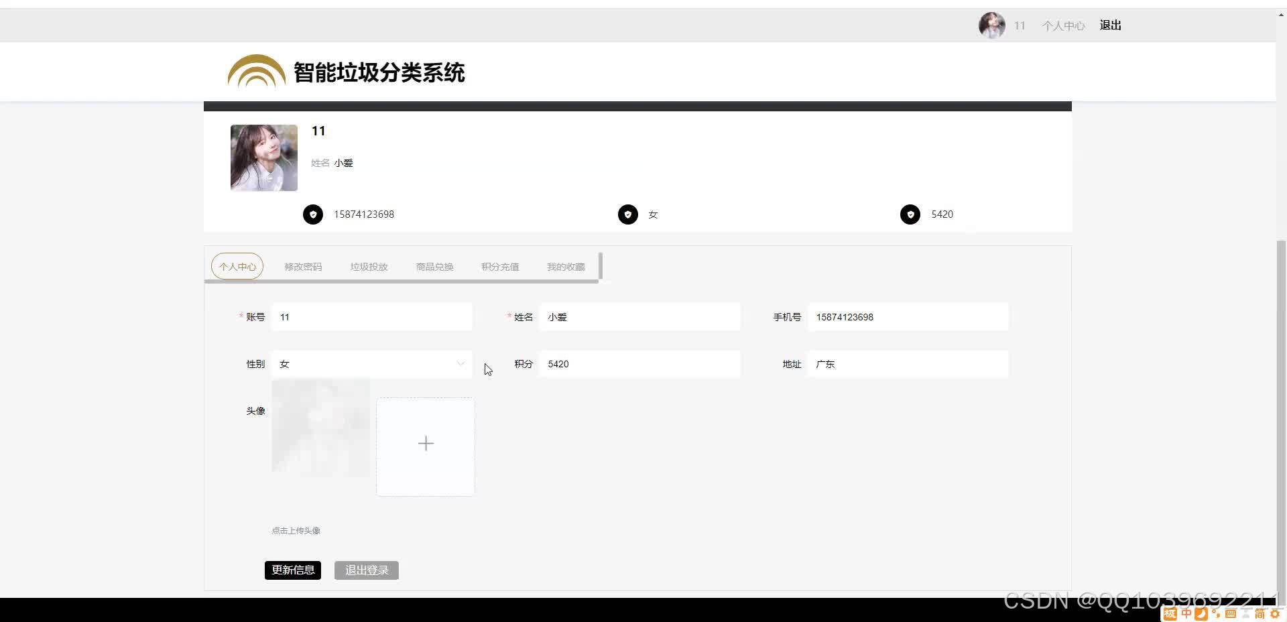This screenshot has width=1287, height=622.
Task: Click the moon icon in system tray
Action: [1201, 613]
